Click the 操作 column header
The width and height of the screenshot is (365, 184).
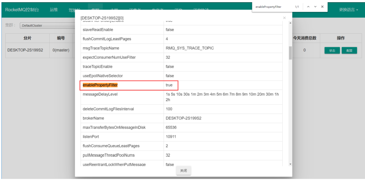pyautogui.click(x=341, y=38)
